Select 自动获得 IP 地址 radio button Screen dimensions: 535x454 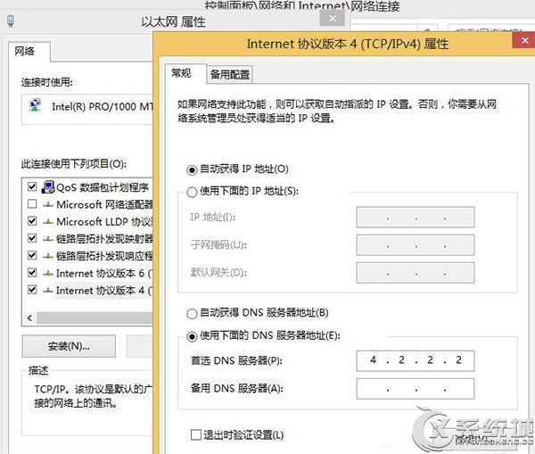click(192, 169)
